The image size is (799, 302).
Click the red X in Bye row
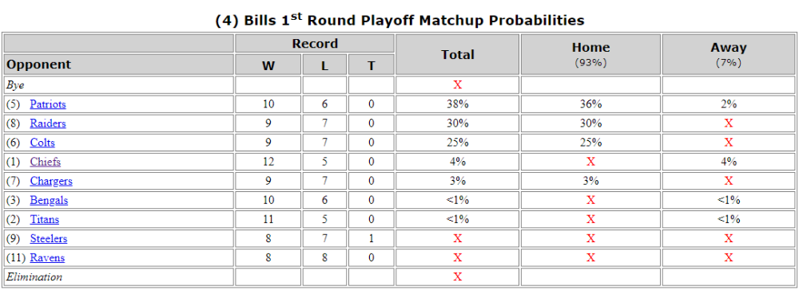point(458,85)
